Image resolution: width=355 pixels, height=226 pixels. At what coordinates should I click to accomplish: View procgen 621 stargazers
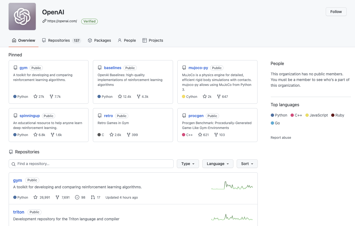click(203, 135)
